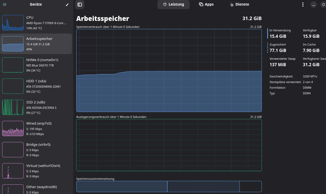This screenshot has height=194, width=326.
Task: Click the gear icon on the Dienste tab
Action: point(231,4)
